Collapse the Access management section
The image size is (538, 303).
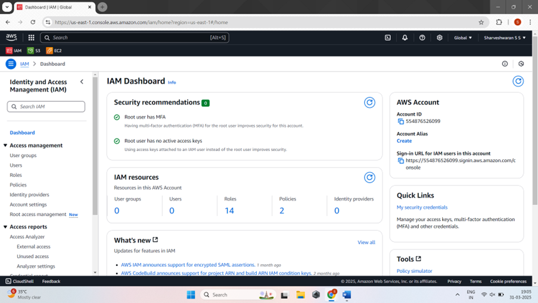tap(5, 146)
